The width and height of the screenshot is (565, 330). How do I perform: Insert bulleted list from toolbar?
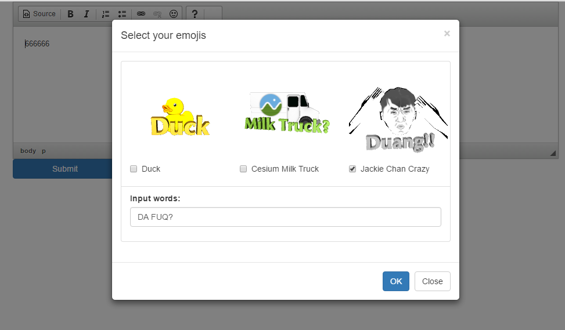click(122, 14)
